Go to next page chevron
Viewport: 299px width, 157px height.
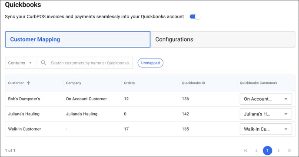point(279,151)
